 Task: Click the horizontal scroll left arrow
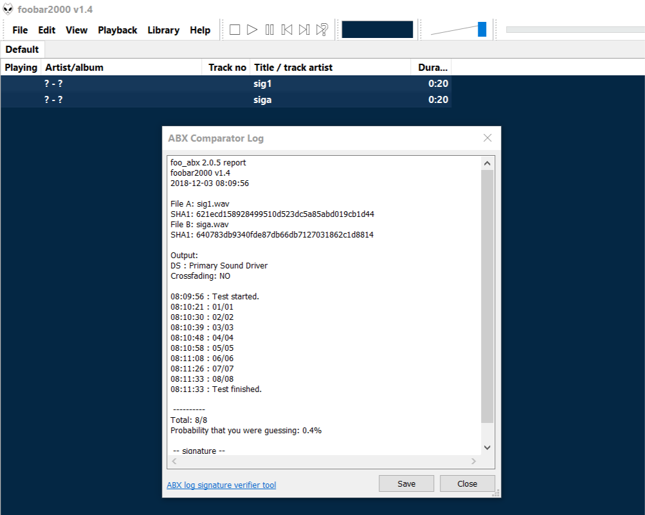[x=174, y=461]
